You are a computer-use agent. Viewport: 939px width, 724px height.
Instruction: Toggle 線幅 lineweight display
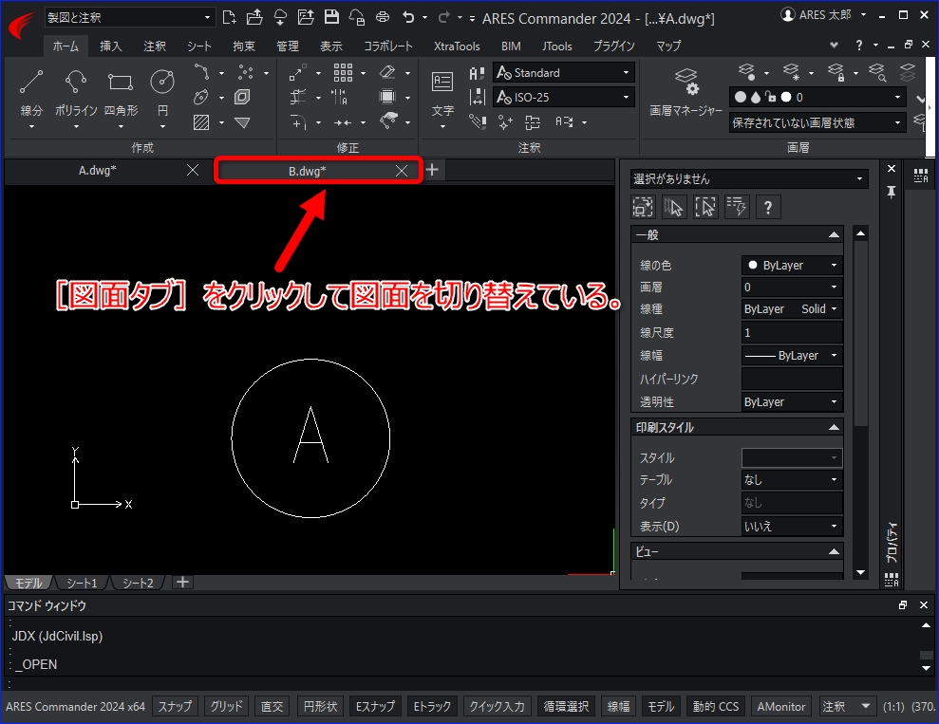pyautogui.click(x=618, y=707)
